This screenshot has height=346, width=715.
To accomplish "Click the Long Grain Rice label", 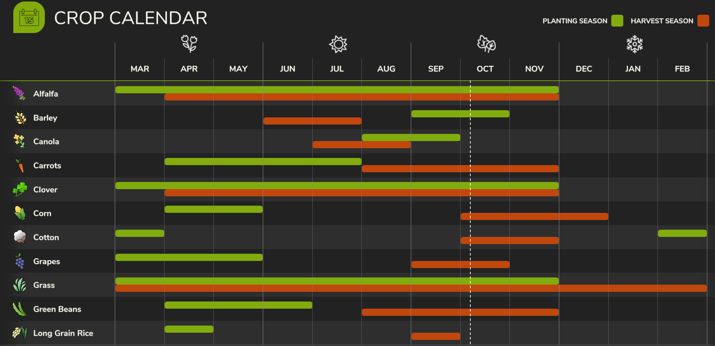I will pyautogui.click(x=63, y=333).
